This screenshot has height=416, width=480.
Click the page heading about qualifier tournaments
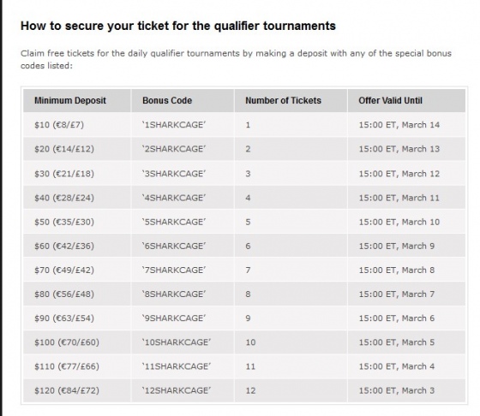point(178,26)
